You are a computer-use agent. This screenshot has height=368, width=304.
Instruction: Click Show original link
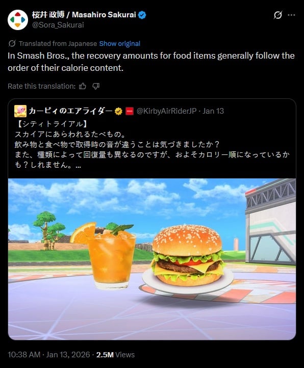[x=119, y=44]
